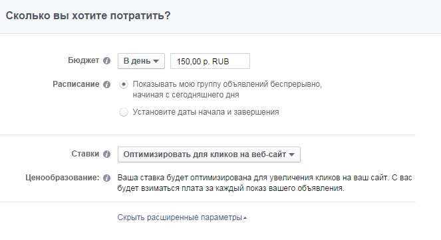Open the В день budget type dropdown
Screen dimensions: 441x240
(x=141, y=61)
